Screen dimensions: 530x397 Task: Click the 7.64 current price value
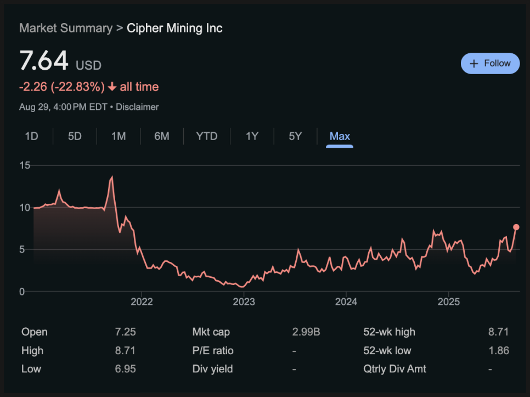[44, 61]
